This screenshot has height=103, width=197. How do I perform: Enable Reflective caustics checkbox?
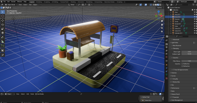[x=182, y=64]
